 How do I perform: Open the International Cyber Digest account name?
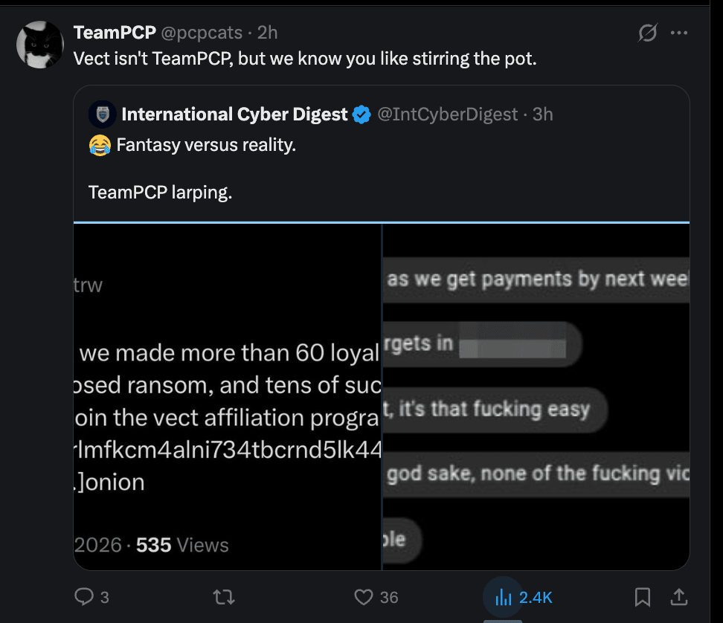click(234, 114)
